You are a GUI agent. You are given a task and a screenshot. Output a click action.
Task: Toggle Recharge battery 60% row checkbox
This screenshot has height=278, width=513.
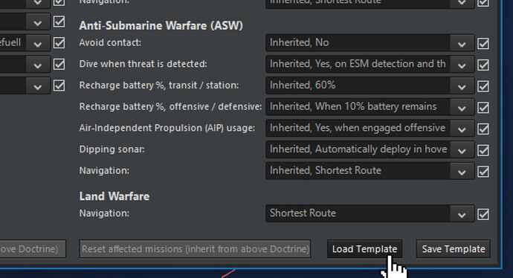pyautogui.click(x=483, y=86)
